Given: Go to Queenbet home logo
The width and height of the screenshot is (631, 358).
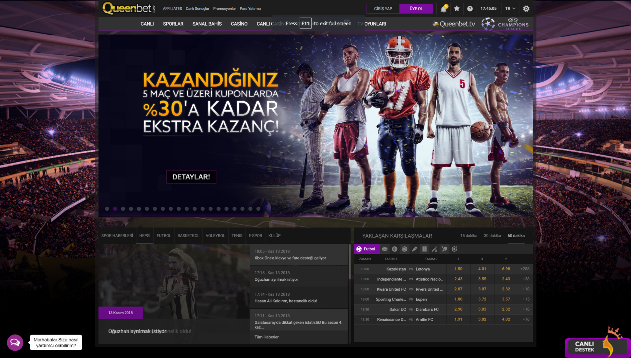Looking at the screenshot, I should point(128,8).
